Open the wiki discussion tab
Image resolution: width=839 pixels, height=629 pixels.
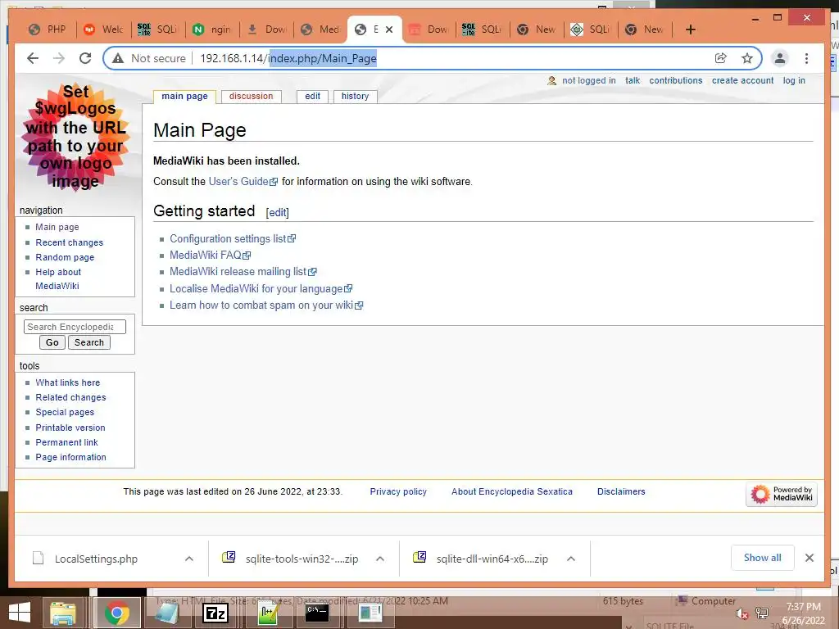251,97
